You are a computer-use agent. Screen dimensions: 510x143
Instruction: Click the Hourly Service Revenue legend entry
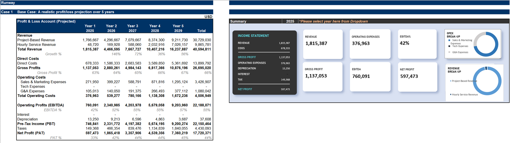(464, 95)
